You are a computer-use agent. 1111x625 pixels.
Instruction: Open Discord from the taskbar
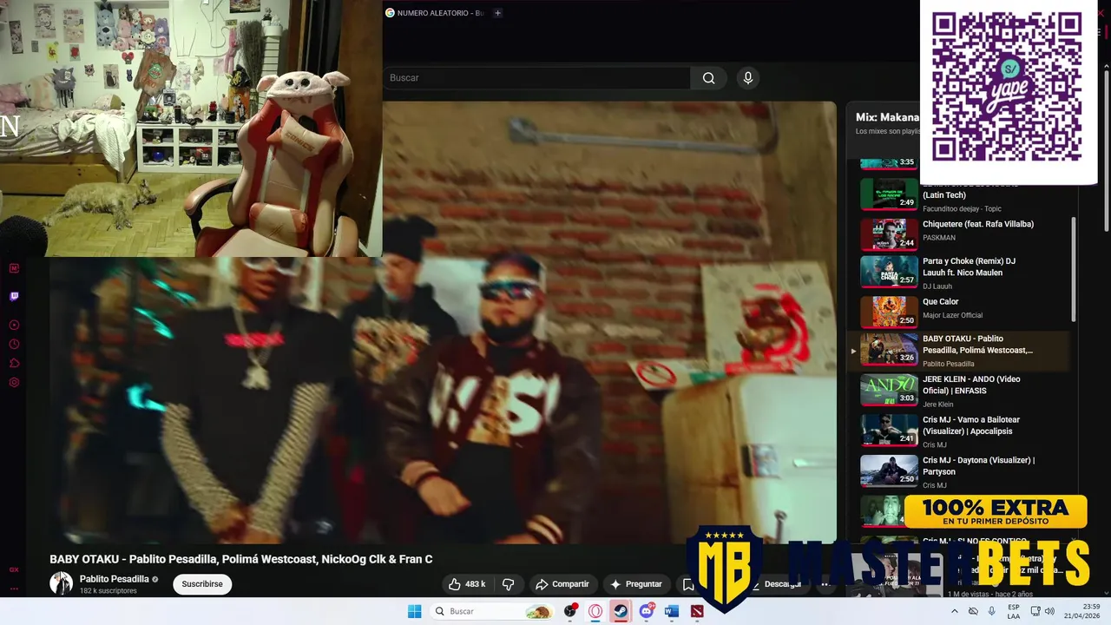tap(646, 611)
